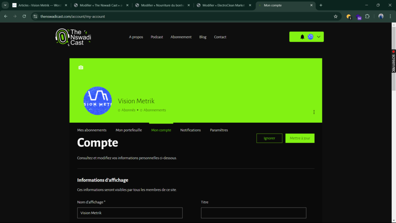Click the Mettre à jour button
The width and height of the screenshot is (396, 223).
[300, 138]
